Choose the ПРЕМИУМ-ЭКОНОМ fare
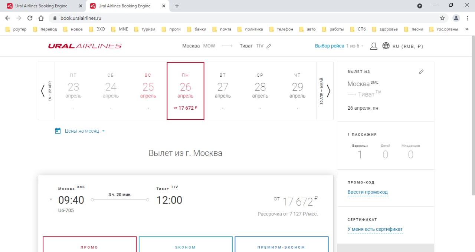The width and height of the screenshot is (475, 252). point(282,245)
